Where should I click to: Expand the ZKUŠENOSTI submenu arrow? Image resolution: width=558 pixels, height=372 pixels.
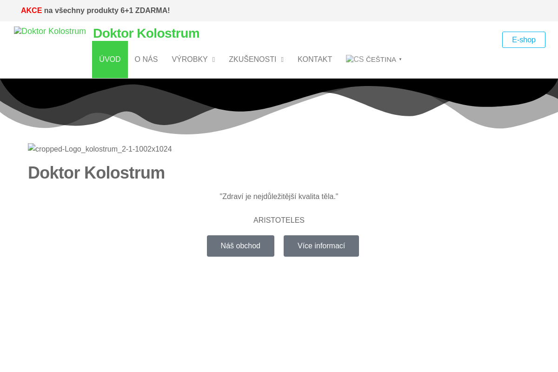click(282, 60)
